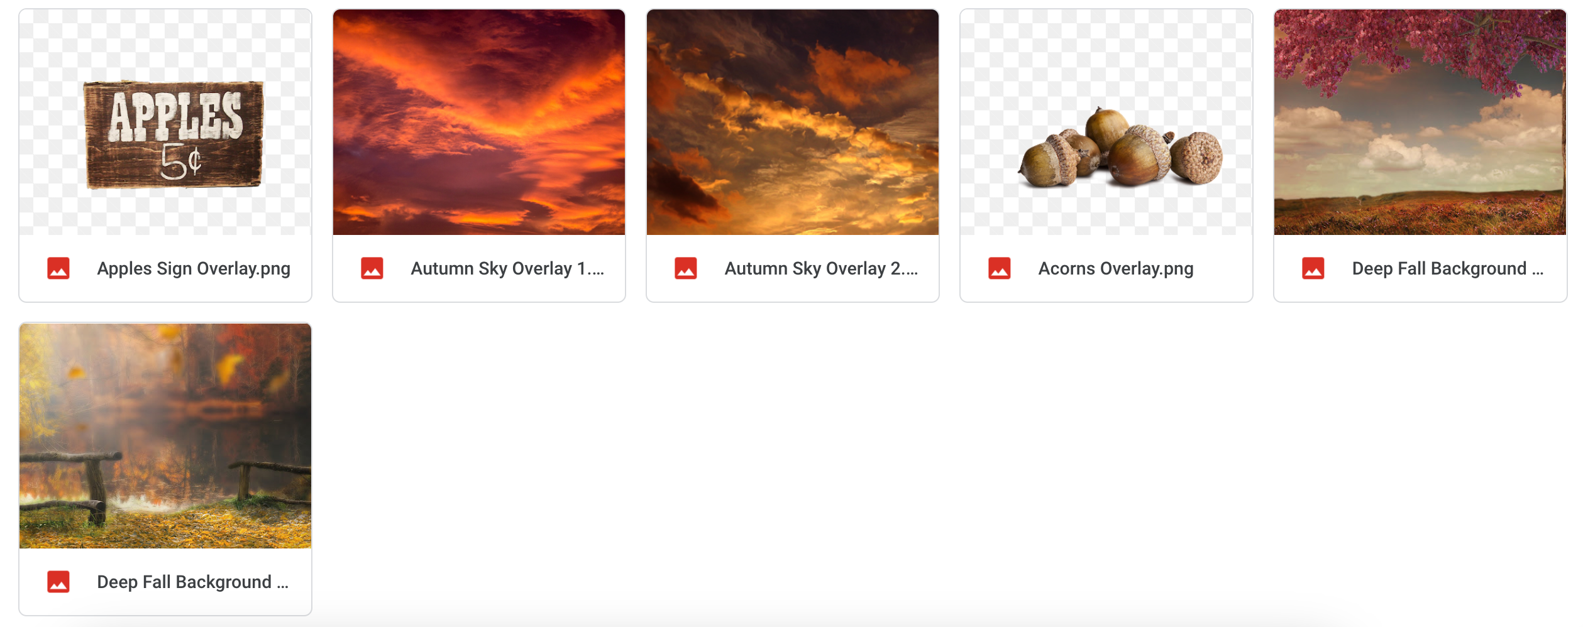
Task: Click the image icon under the foggy lake photo
Action: click(x=58, y=582)
